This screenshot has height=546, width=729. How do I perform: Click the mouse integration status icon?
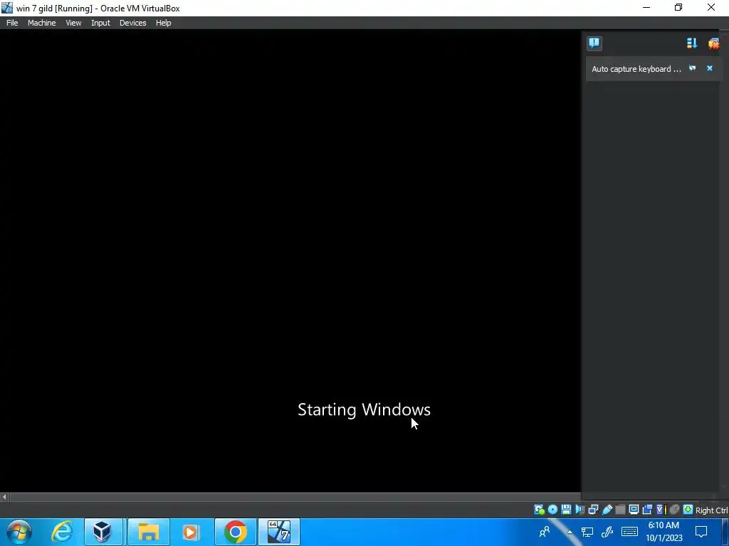[674, 510]
